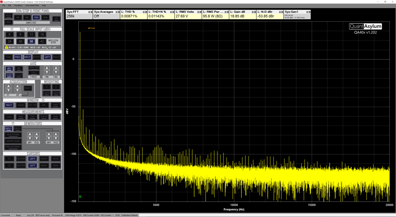Select the 384k sample rate
Image resolution: width=396 pixels, height=217 pixels.
(45, 17)
